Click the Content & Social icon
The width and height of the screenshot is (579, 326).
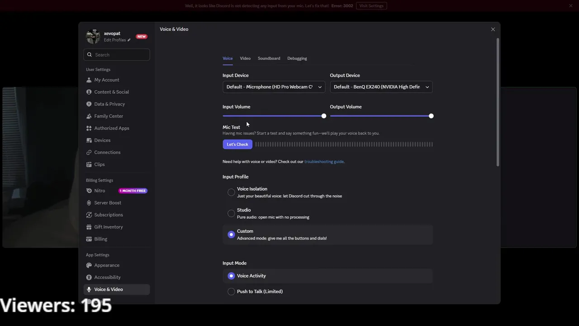coord(89,92)
